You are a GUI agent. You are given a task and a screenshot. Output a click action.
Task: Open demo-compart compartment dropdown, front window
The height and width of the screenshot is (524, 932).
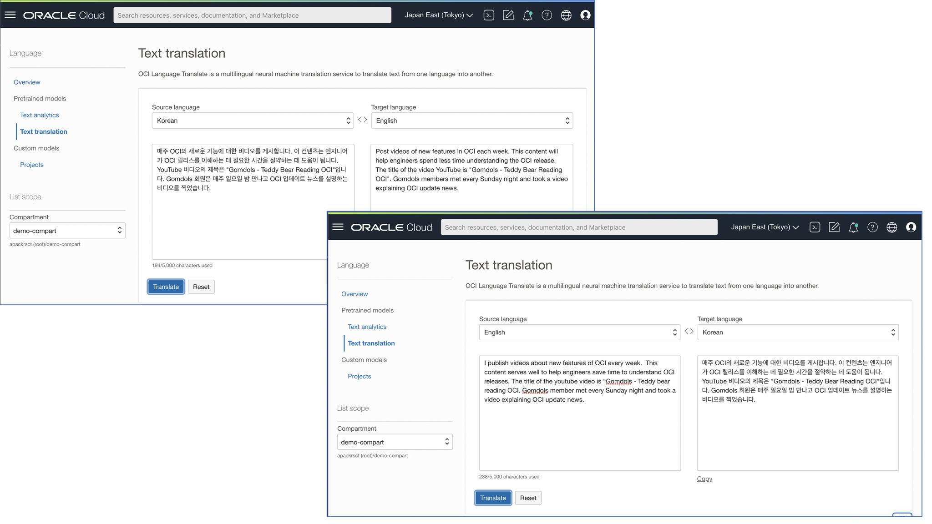coord(395,442)
